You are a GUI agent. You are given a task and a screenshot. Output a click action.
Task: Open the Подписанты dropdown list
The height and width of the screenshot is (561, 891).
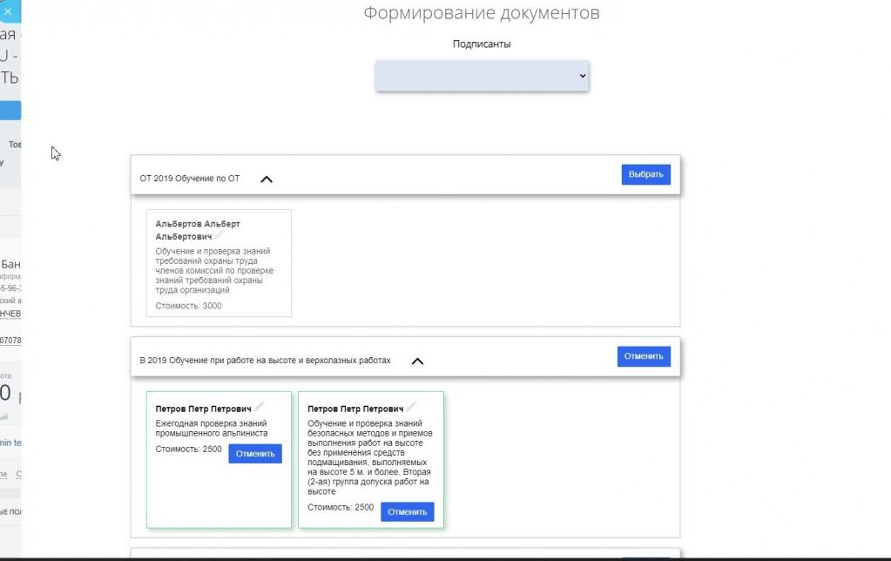tap(482, 76)
